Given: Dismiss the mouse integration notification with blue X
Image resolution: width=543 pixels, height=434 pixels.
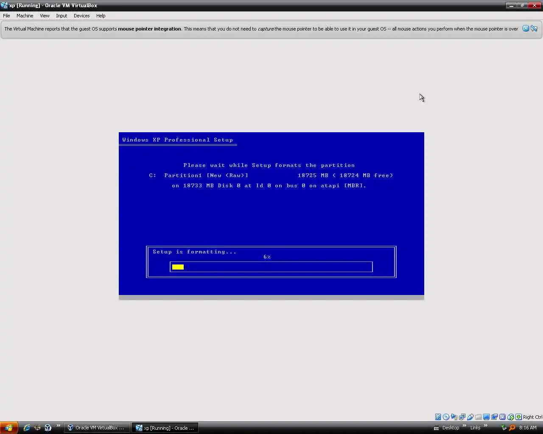Looking at the screenshot, I should tap(526, 28).
